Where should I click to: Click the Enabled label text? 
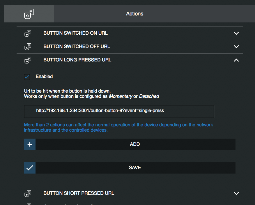point(44,77)
